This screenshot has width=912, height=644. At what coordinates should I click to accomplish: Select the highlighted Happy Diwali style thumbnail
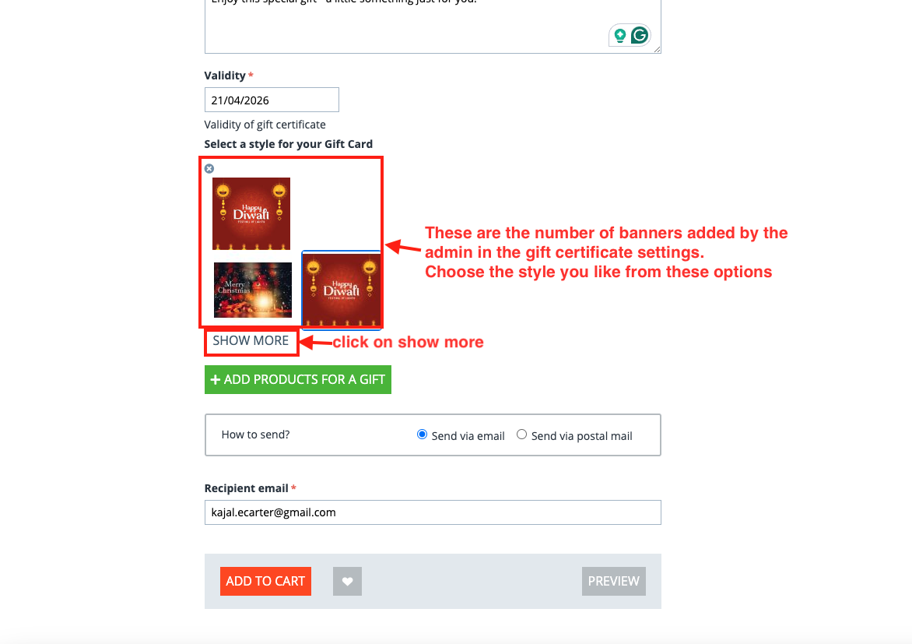[342, 290]
